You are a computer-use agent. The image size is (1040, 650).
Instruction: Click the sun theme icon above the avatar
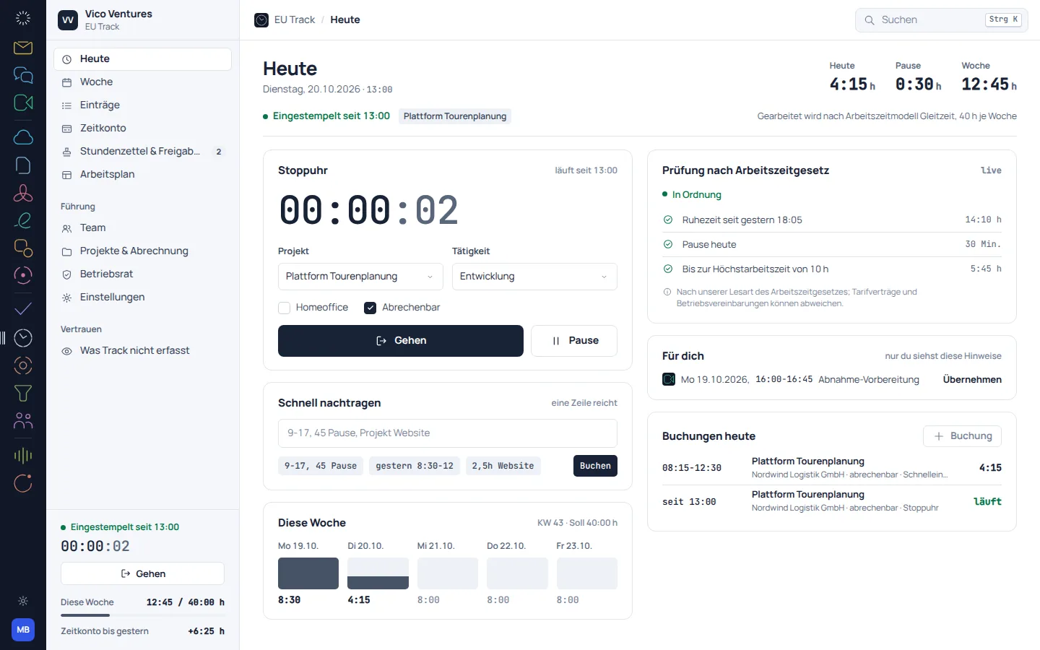click(23, 601)
